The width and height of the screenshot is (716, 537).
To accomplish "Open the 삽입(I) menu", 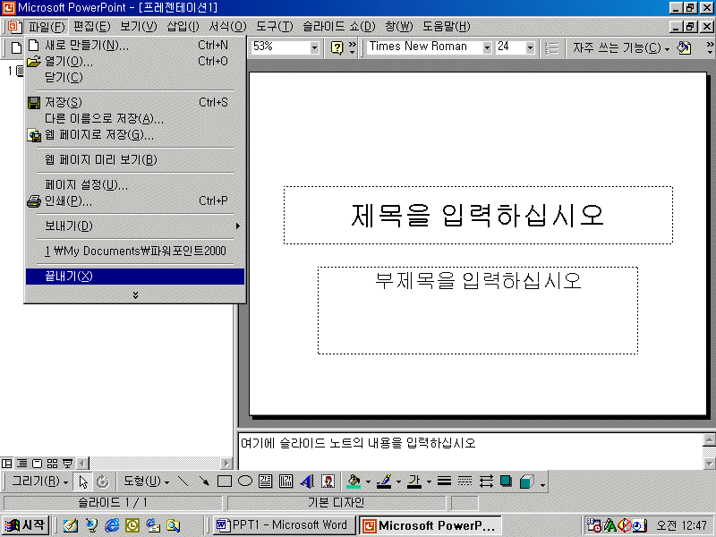I will [183, 27].
